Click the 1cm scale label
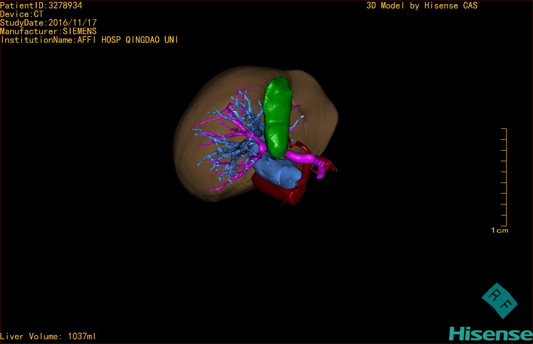This screenshot has width=533, height=344. point(500,230)
